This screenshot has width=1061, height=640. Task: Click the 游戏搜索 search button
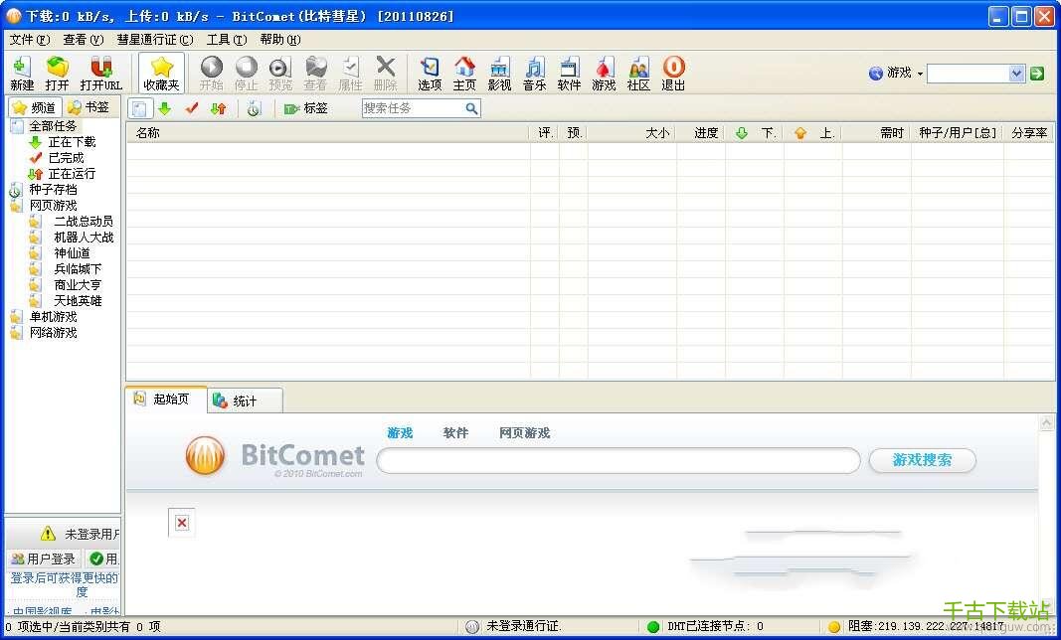coord(922,460)
